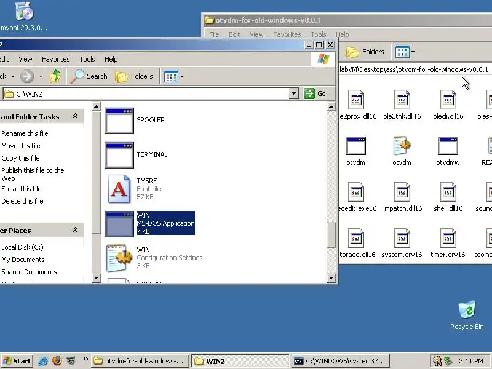
Task: Click E-mail this file link
Action: 21,189
